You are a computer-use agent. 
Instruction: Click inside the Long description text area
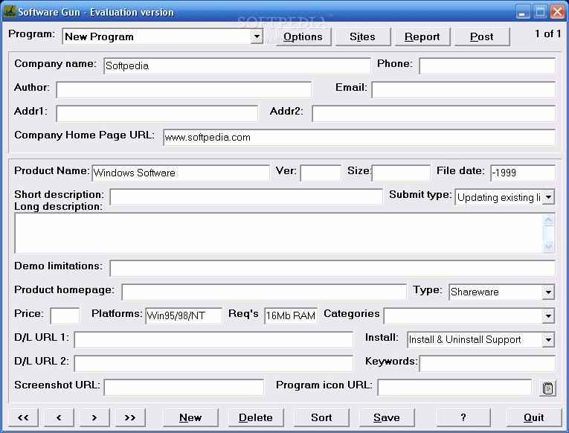279,233
